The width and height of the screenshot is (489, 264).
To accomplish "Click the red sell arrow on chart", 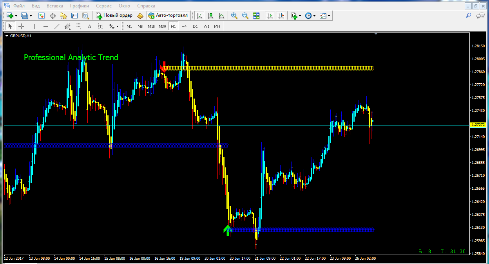I will point(164,66).
